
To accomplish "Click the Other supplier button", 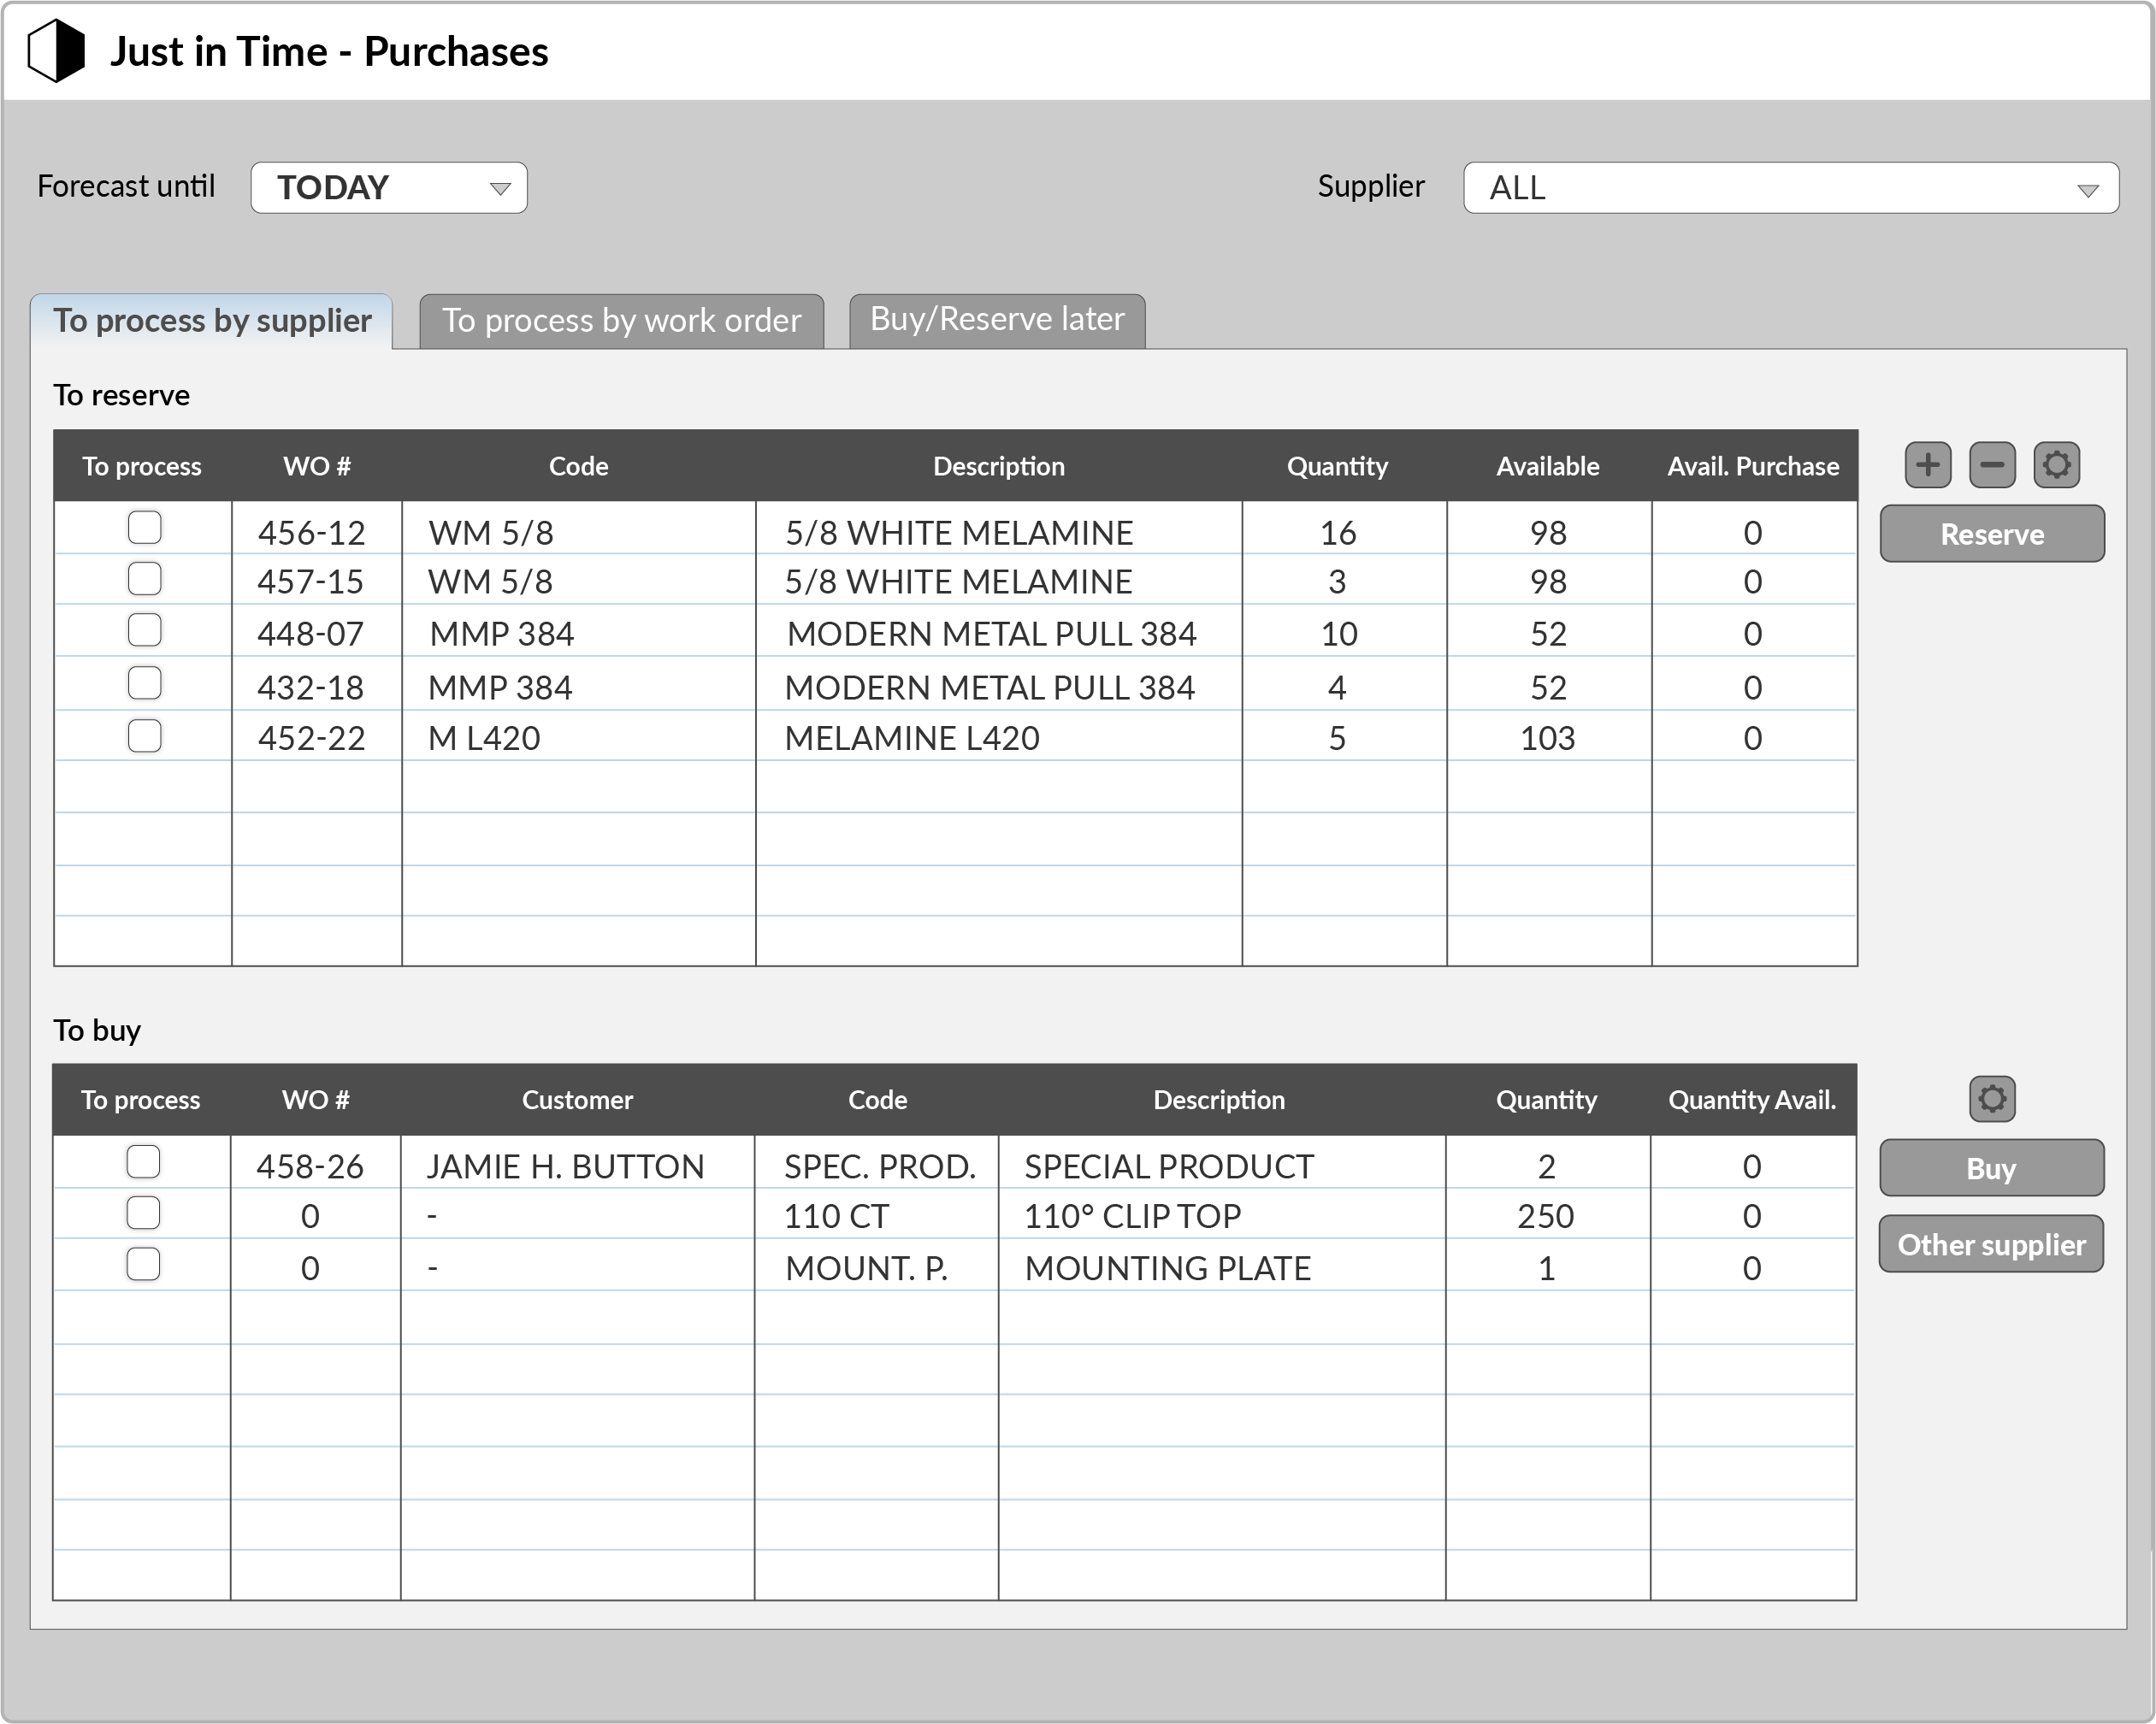I will point(1991,1244).
